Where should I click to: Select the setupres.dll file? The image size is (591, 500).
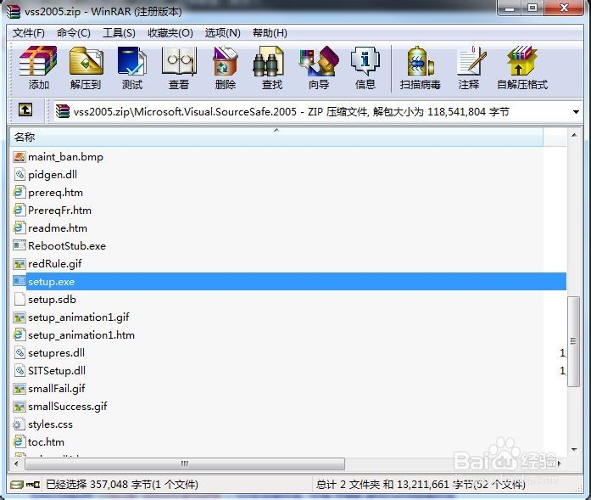coord(56,353)
